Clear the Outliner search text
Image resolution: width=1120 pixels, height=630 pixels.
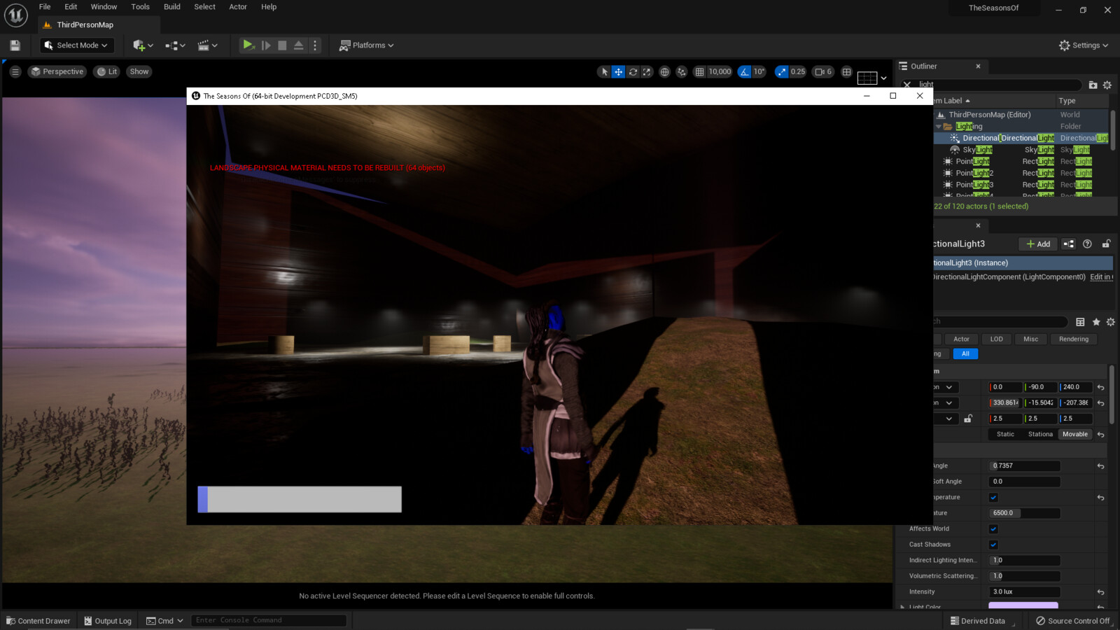tap(907, 85)
